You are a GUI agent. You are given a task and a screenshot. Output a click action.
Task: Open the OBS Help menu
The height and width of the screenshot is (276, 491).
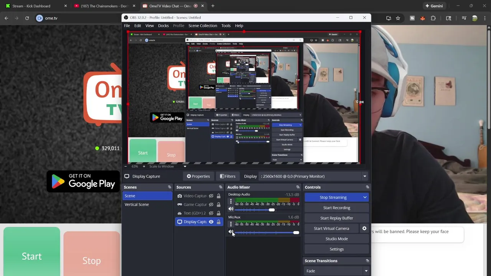point(239,26)
